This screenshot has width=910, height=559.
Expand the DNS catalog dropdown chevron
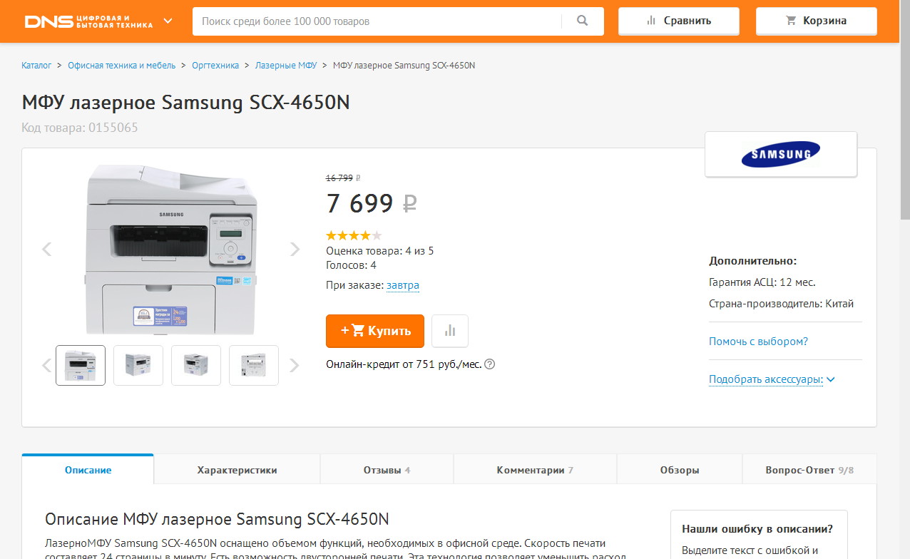tap(168, 21)
